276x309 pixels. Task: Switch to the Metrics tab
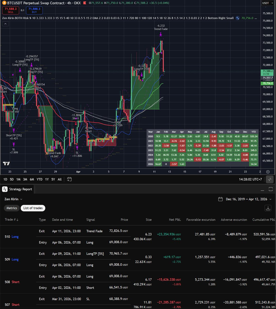[x=12, y=208]
